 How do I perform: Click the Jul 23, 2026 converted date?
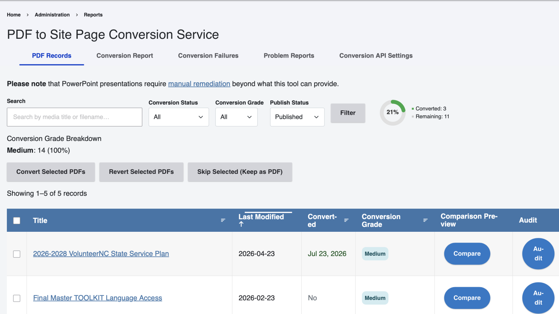[x=327, y=254]
